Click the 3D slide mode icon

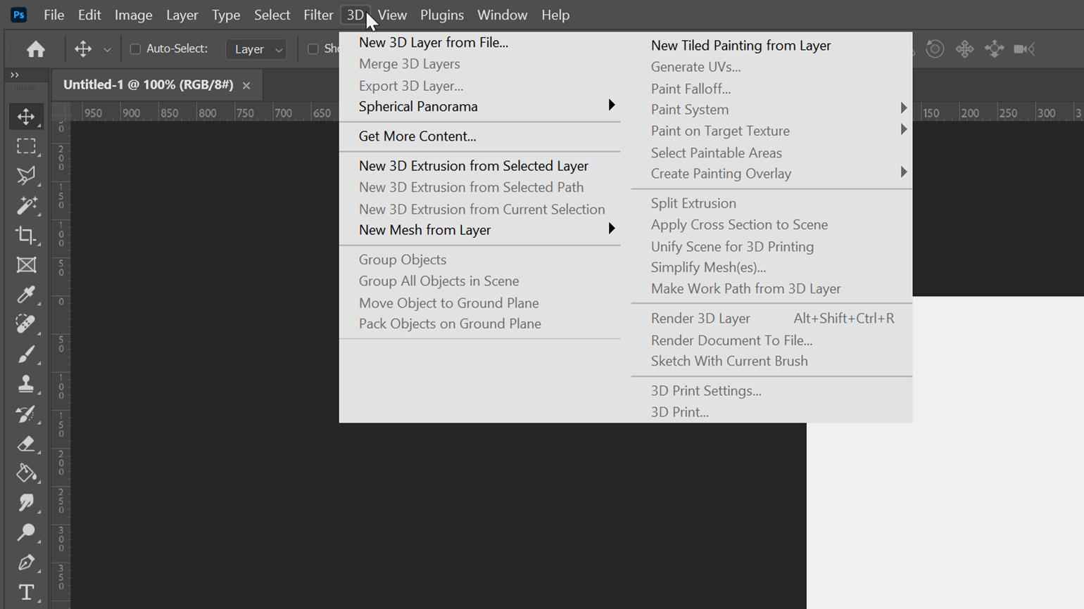(994, 49)
